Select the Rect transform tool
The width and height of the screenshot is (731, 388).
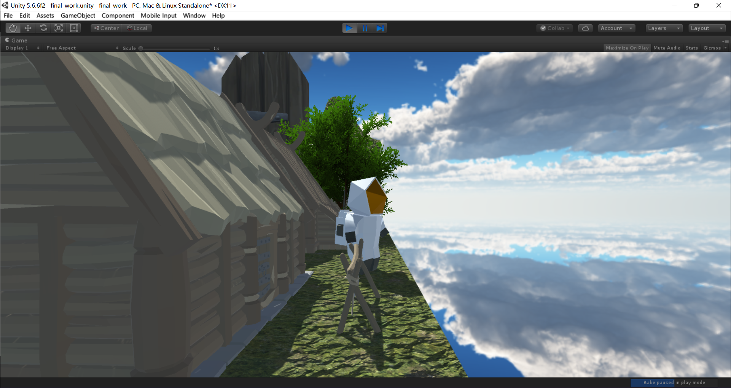click(74, 28)
